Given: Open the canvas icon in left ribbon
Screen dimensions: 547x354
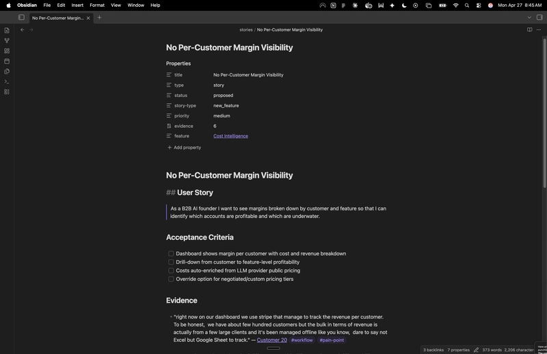Looking at the screenshot, I should click(7, 51).
